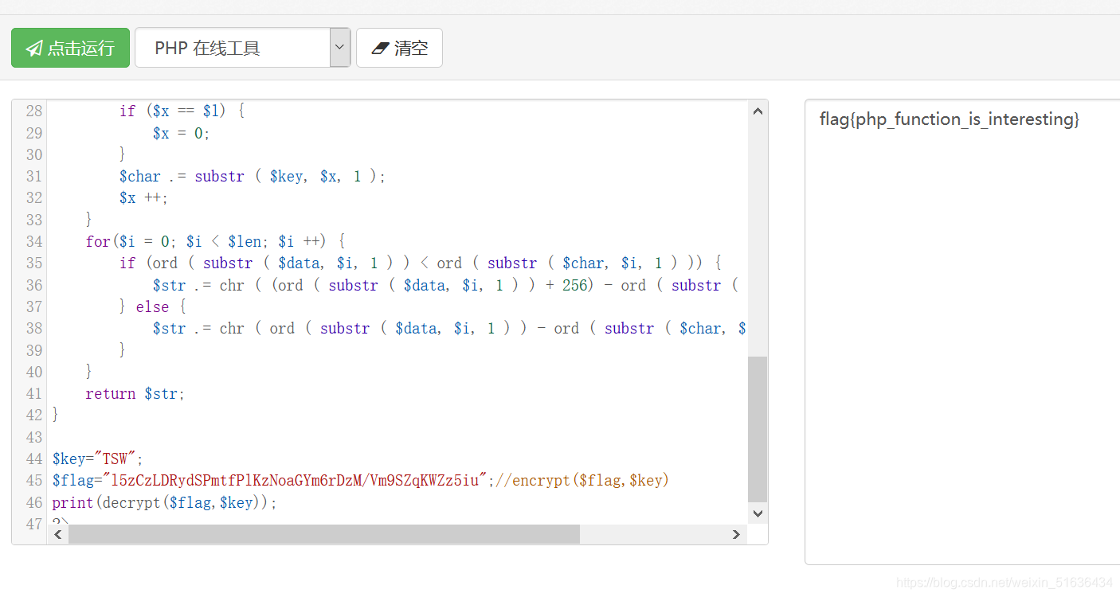The width and height of the screenshot is (1120, 597).
Task: Click the return $str; line
Action: click(x=135, y=393)
